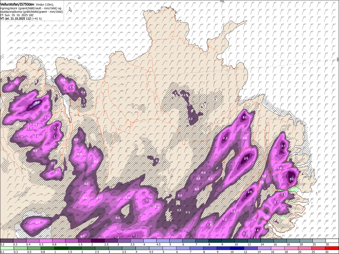Select the light green 0.3 swatch in green legend
The width and height of the screenshot is (339, 254).
(20, 248)
